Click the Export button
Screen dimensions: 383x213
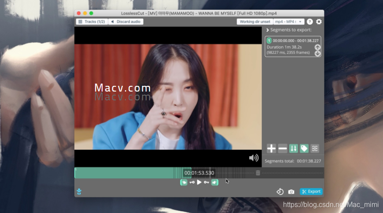point(311,191)
